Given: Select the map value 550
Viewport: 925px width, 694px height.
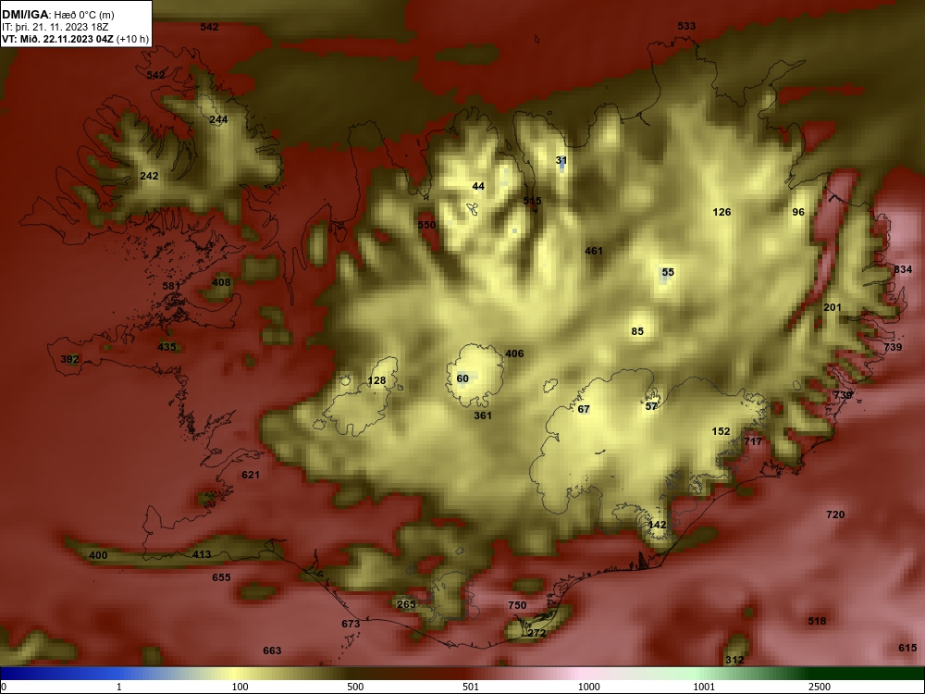Looking at the screenshot, I should click(426, 225).
